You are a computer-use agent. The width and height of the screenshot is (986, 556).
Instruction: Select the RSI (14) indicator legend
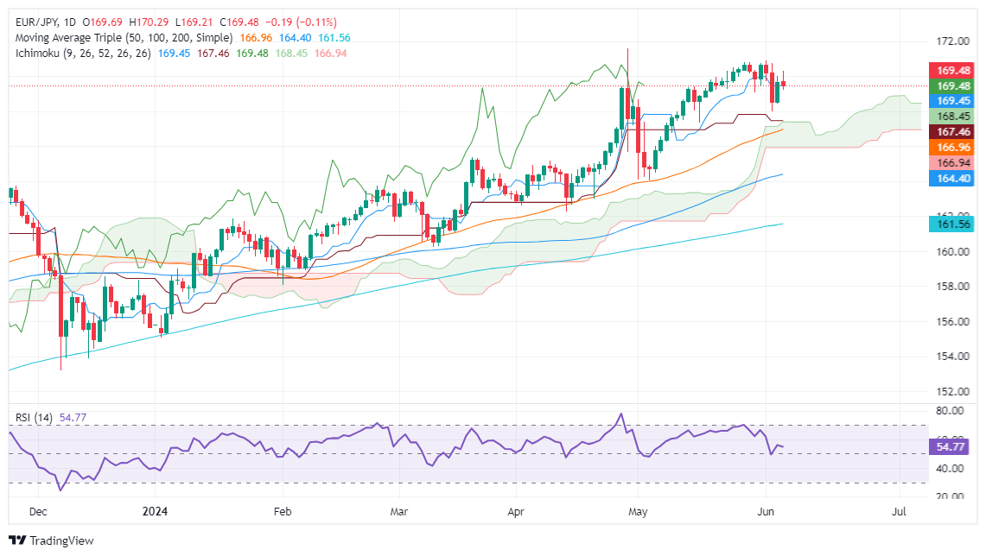[35, 418]
